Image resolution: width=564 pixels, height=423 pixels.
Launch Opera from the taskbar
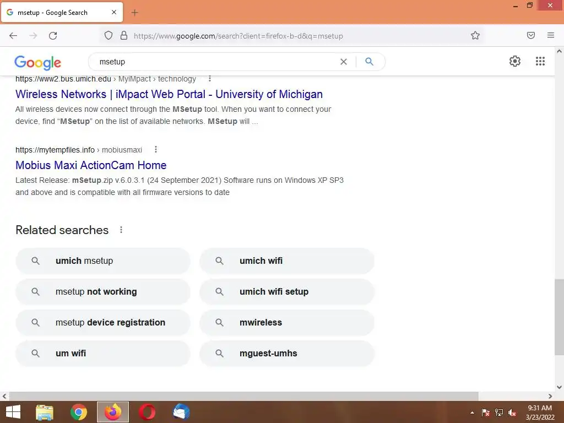147,412
